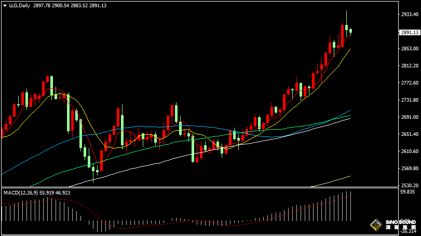This screenshot has width=421, height=236.
Task: Click the 2610.60 price axis label
Action: (x=410, y=151)
